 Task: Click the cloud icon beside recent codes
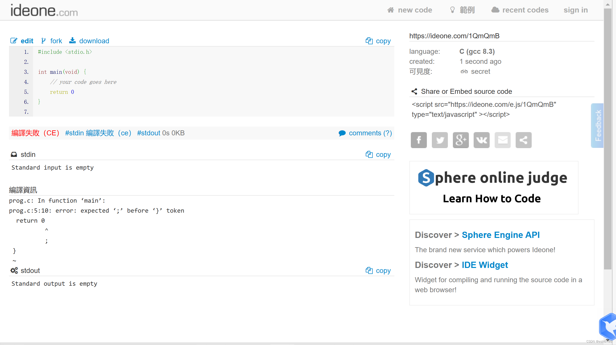[x=495, y=10]
